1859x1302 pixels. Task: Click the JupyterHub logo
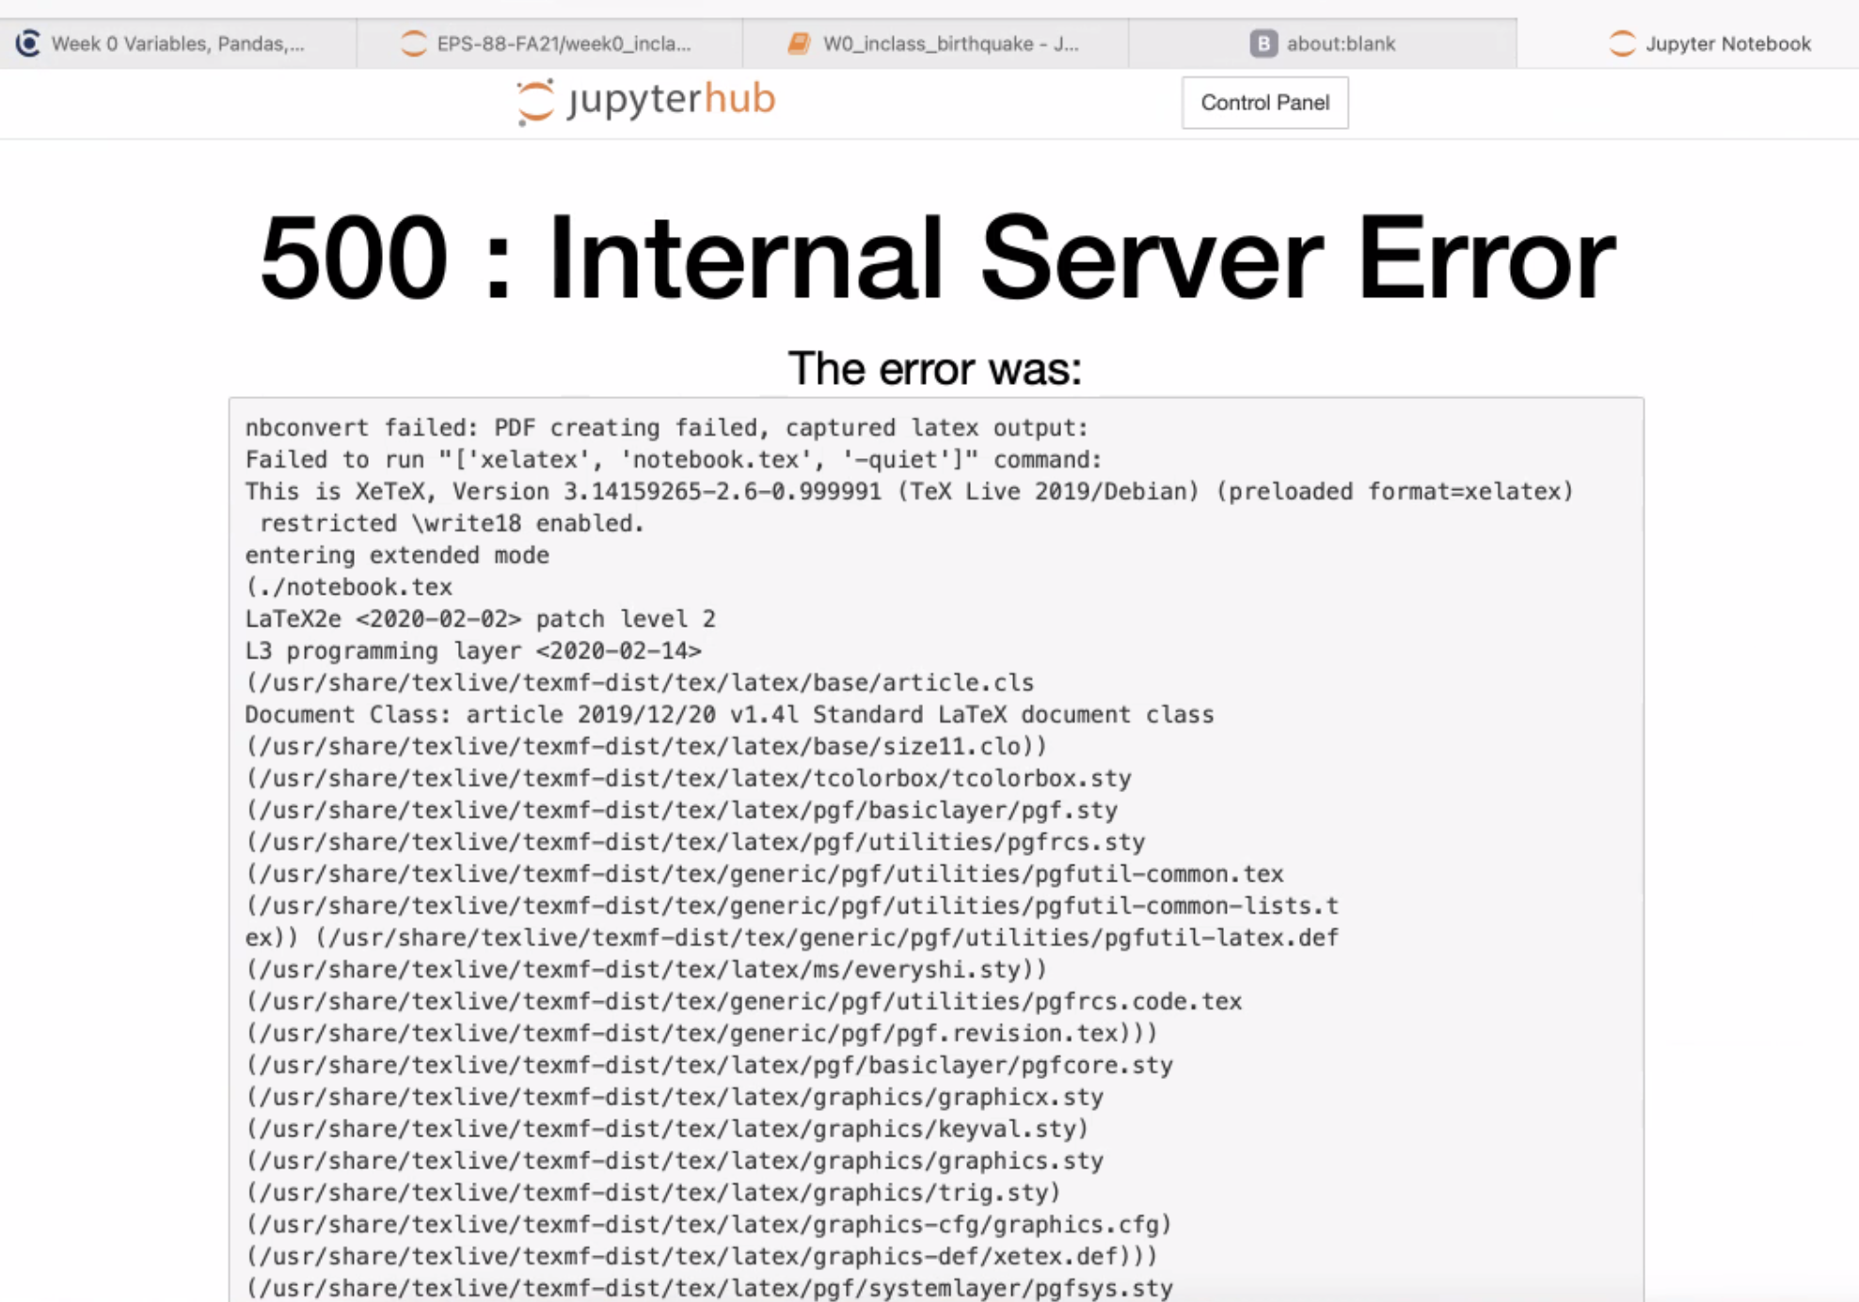click(644, 100)
